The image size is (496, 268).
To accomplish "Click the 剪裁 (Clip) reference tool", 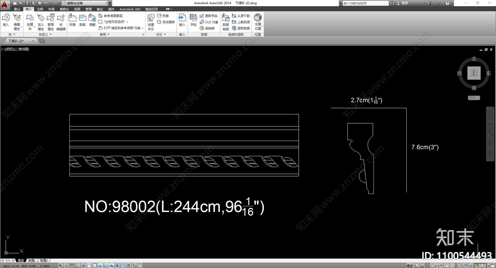I will [x=82, y=20].
